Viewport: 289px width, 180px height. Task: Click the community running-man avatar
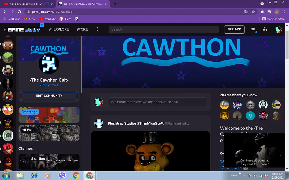(x=49, y=64)
